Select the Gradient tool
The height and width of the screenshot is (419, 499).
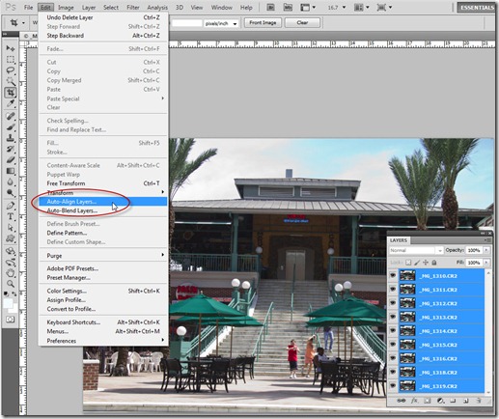click(x=11, y=171)
